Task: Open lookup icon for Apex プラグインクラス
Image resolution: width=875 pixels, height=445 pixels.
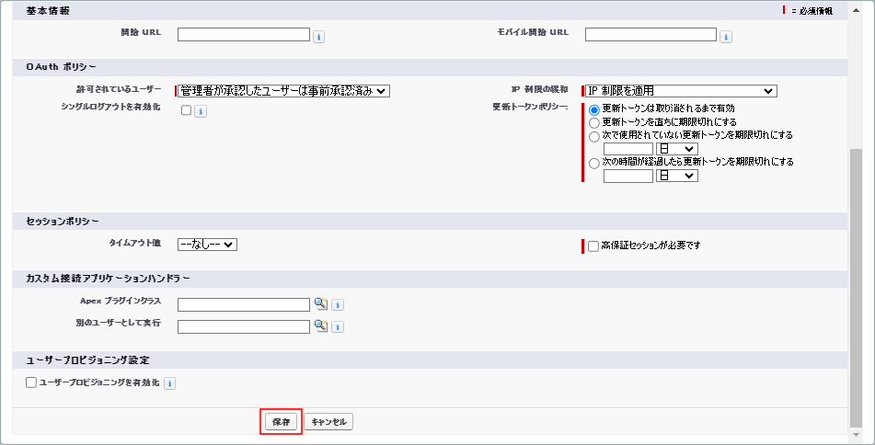Action: [x=321, y=304]
